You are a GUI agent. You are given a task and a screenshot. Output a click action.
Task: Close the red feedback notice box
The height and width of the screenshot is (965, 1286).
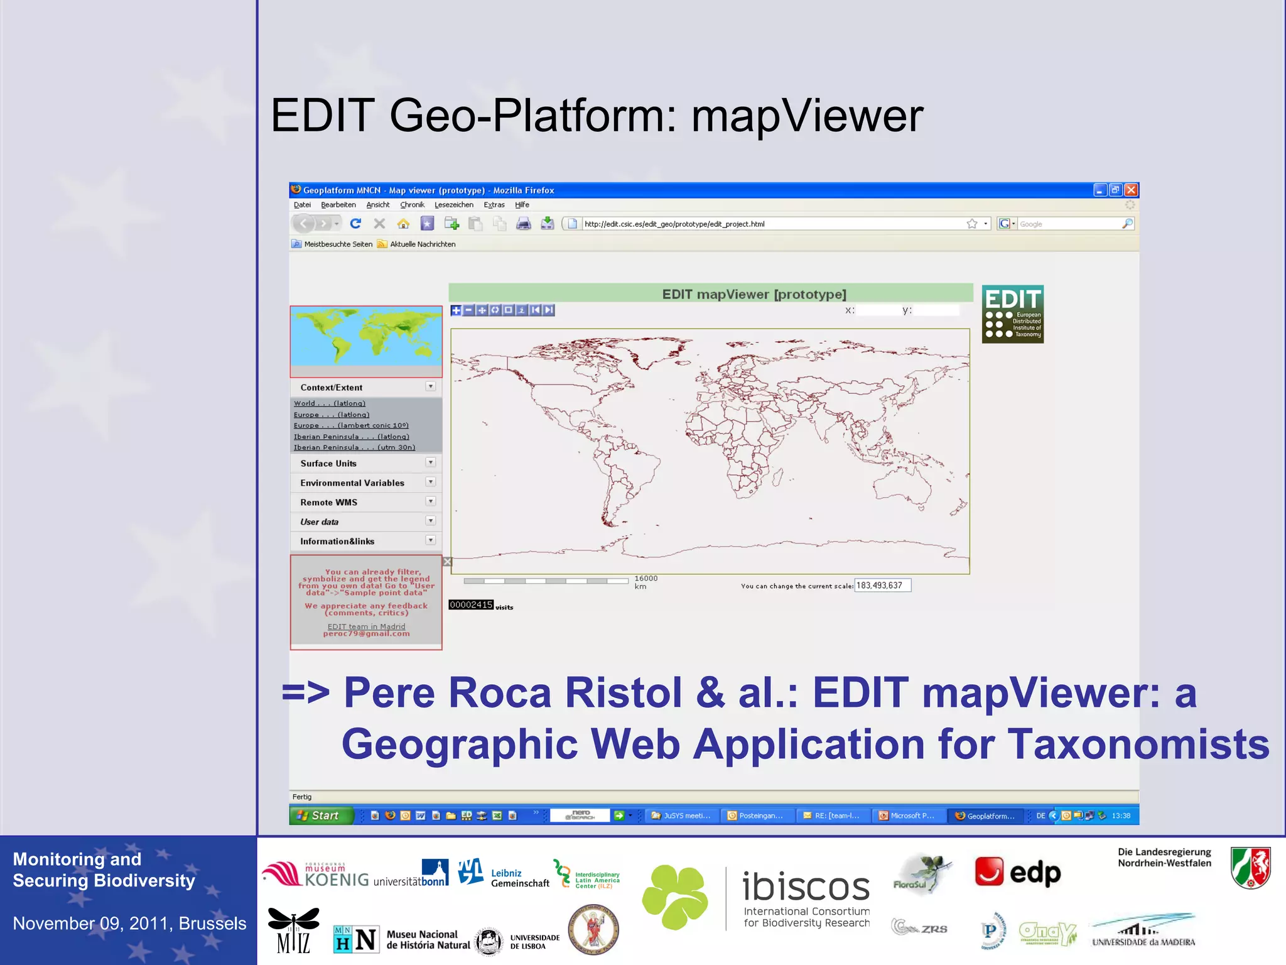pos(447,562)
